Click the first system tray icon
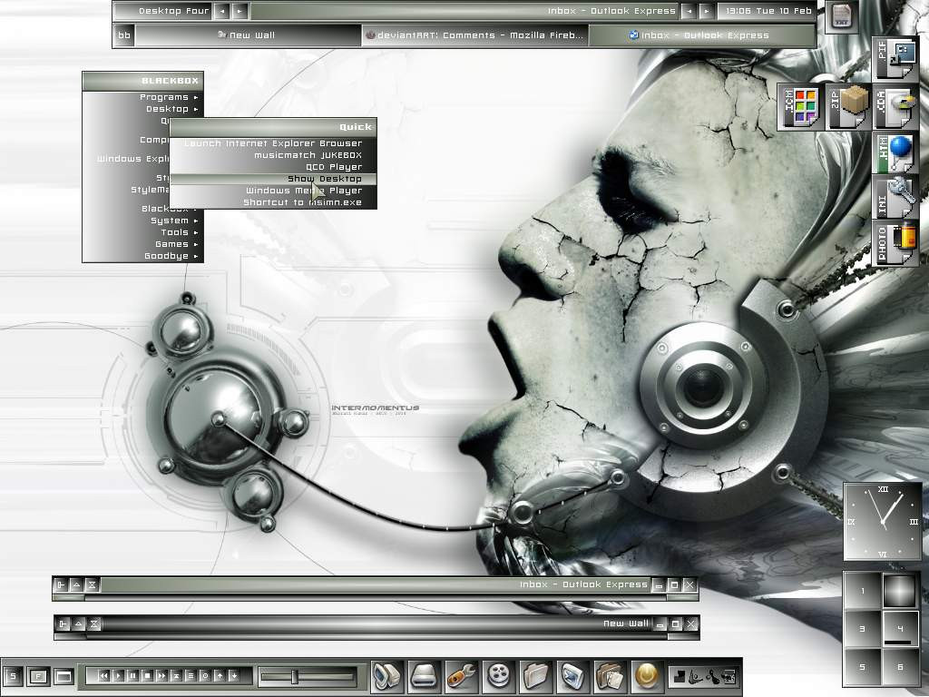Image resolution: width=929 pixels, height=697 pixels. (680, 676)
